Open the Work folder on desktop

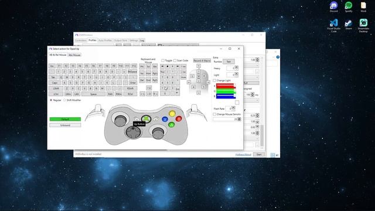click(363, 6)
